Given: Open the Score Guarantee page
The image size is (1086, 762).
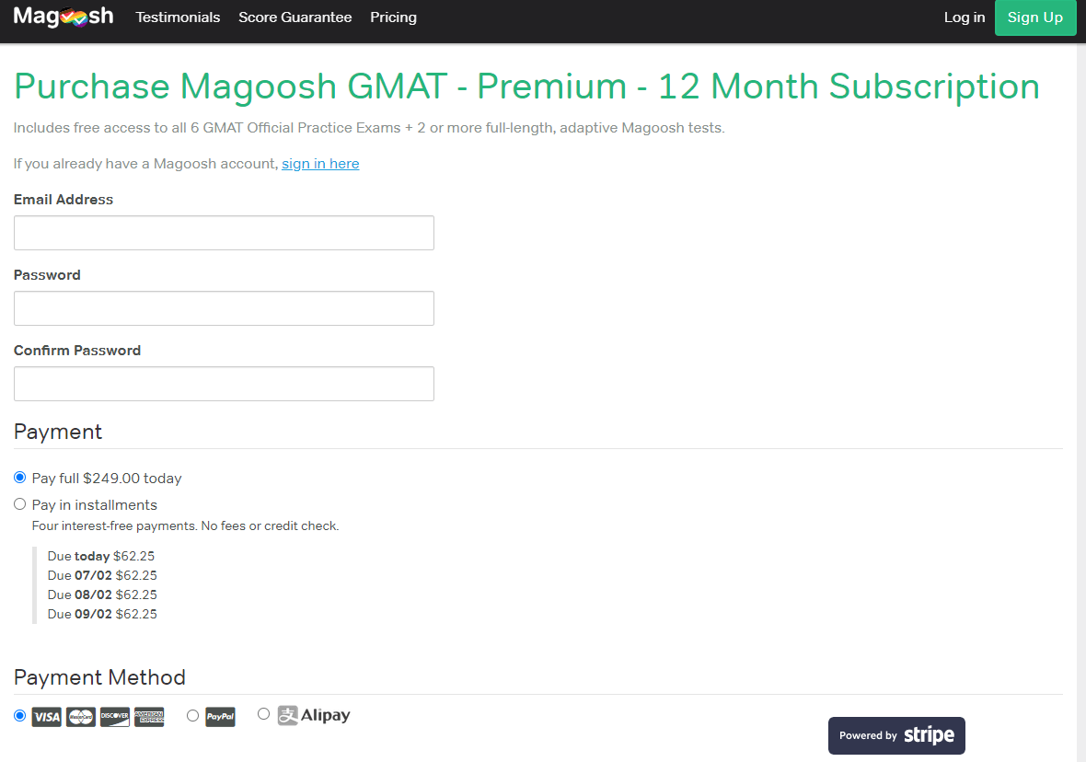Looking at the screenshot, I should coord(295,17).
